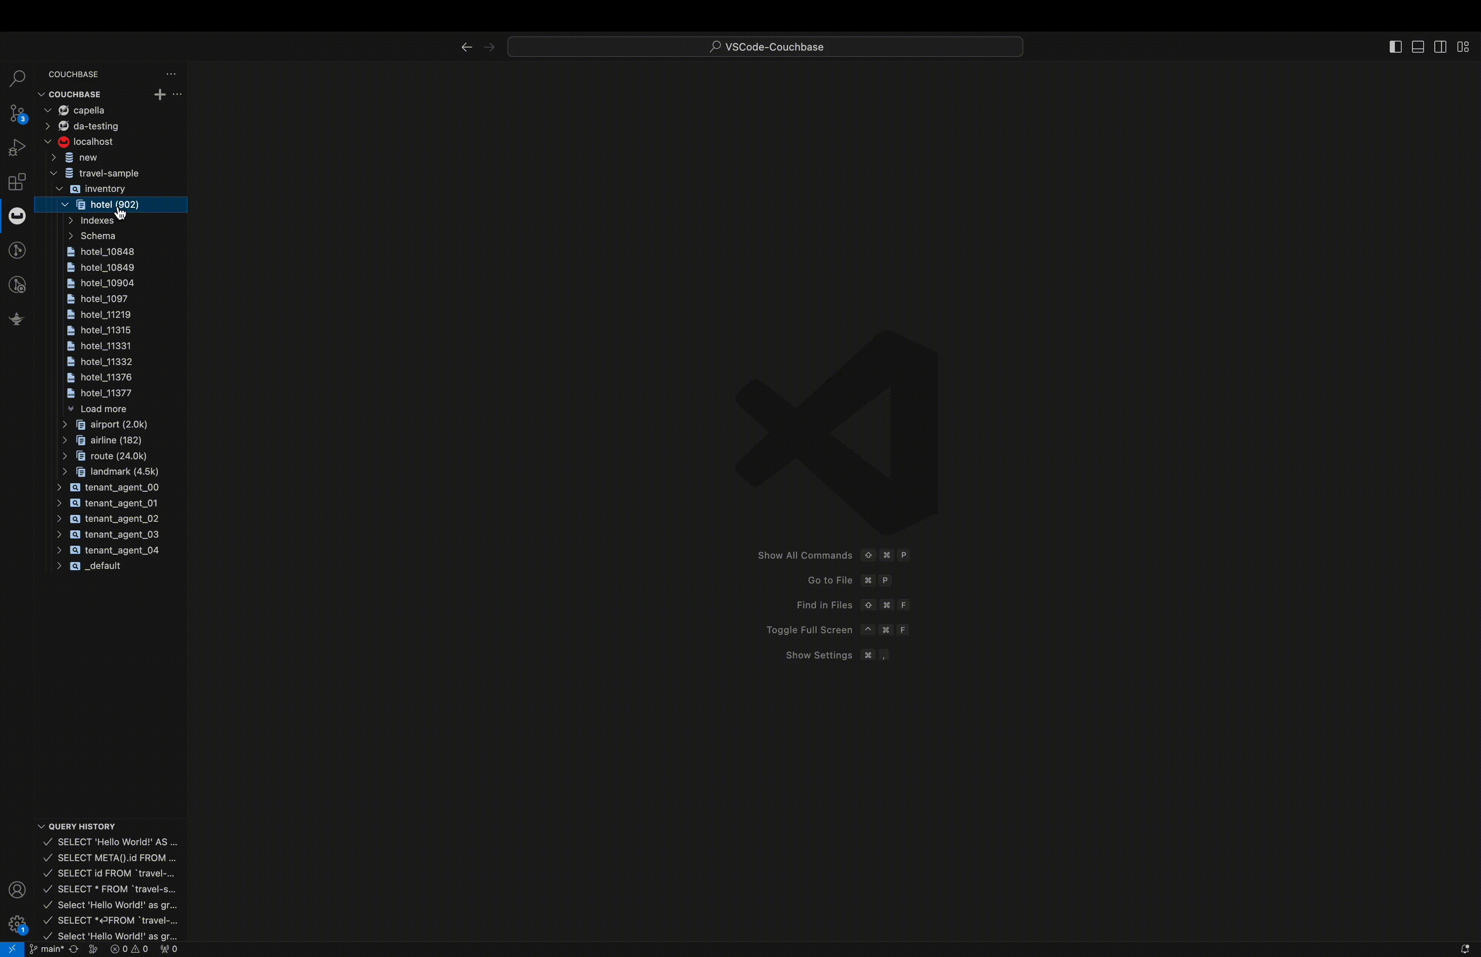Open the Manage gear icon
This screenshot has height=957, width=1481.
(x=17, y=924)
